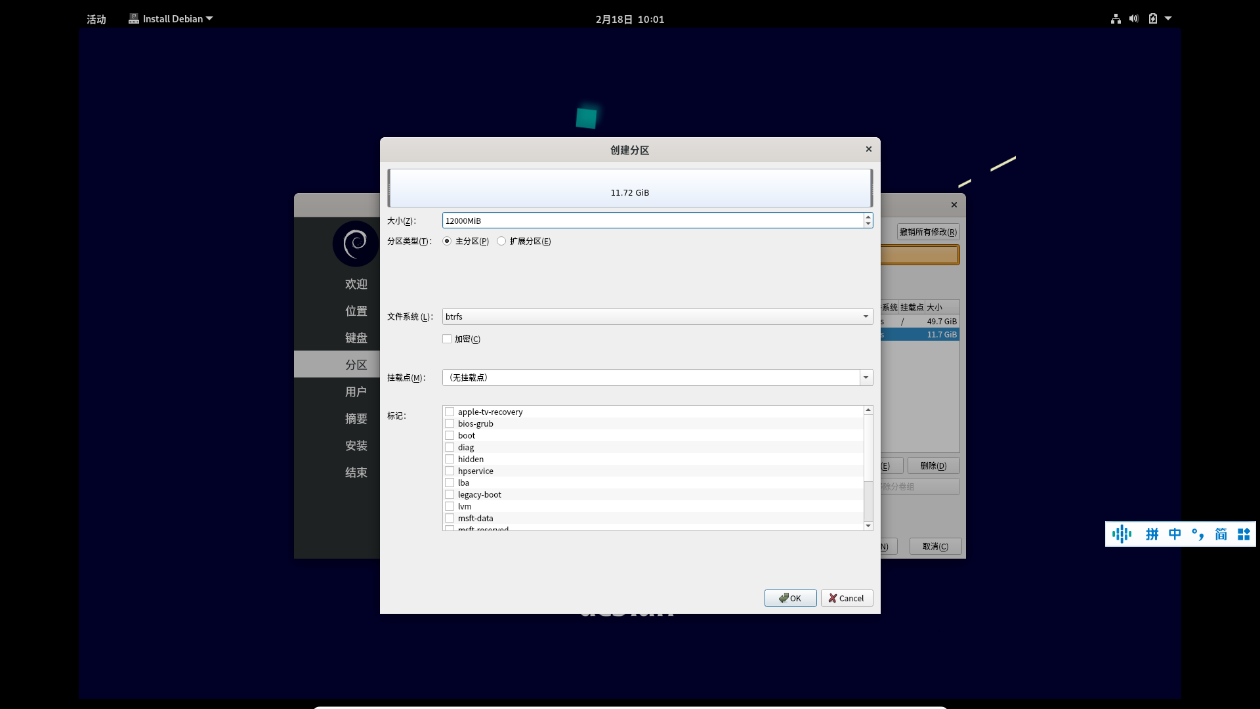
Task: Open the 活动 Activities overview
Action: click(96, 19)
